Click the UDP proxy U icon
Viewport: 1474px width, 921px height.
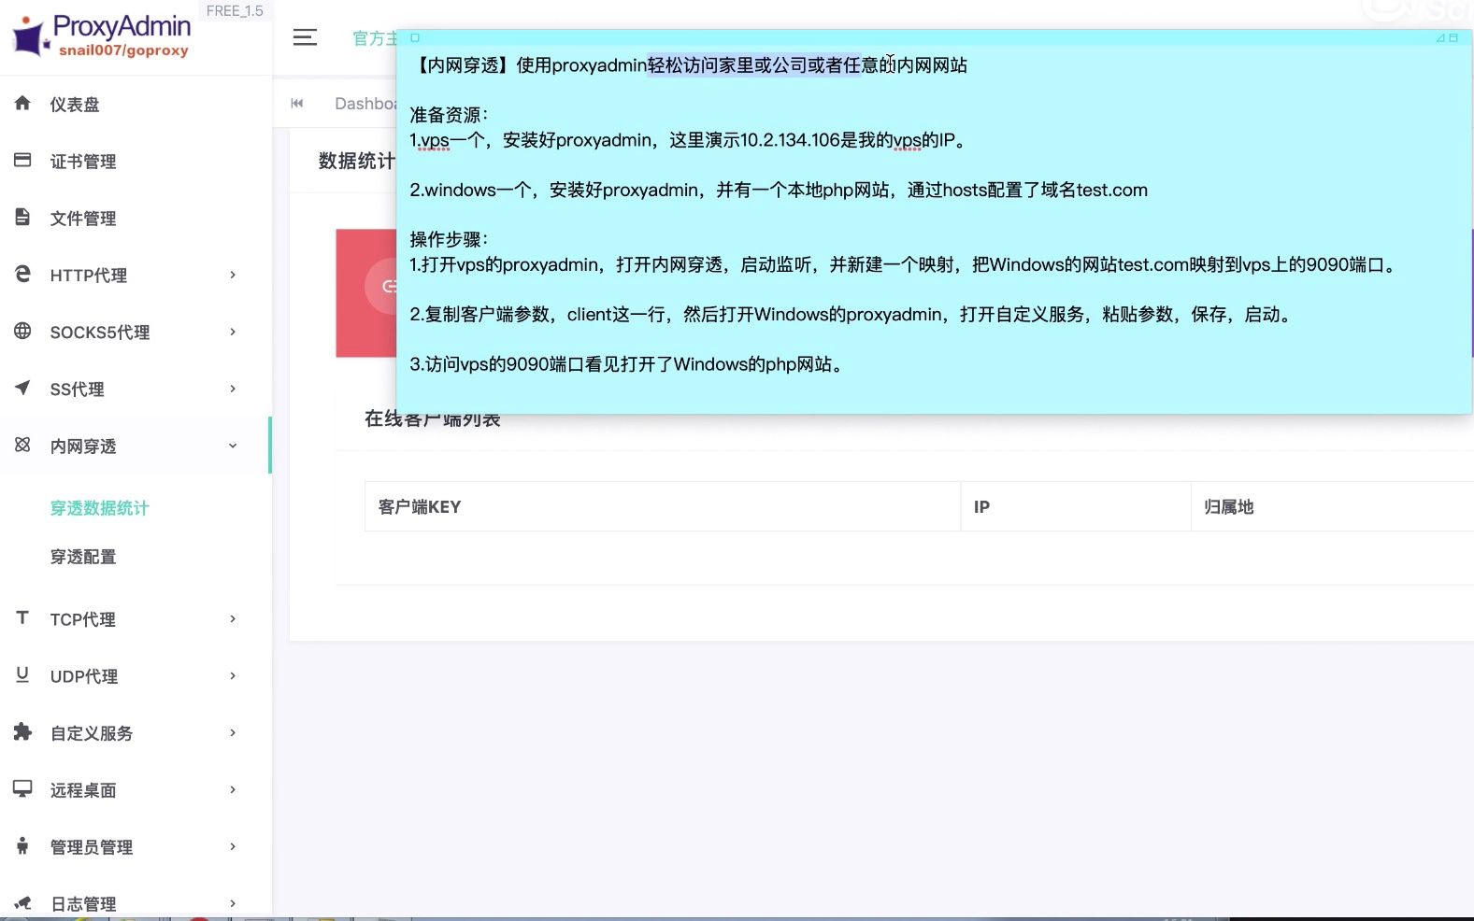point(22,674)
